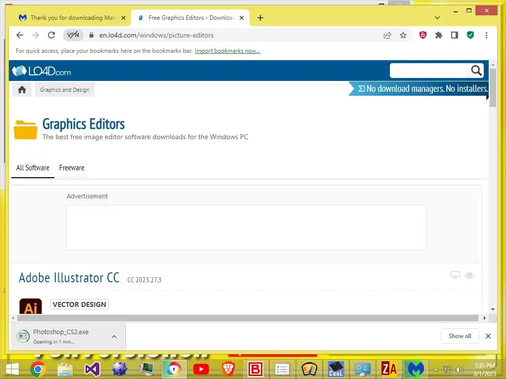
Task: Bookmark this page with the star
Action: click(x=403, y=35)
